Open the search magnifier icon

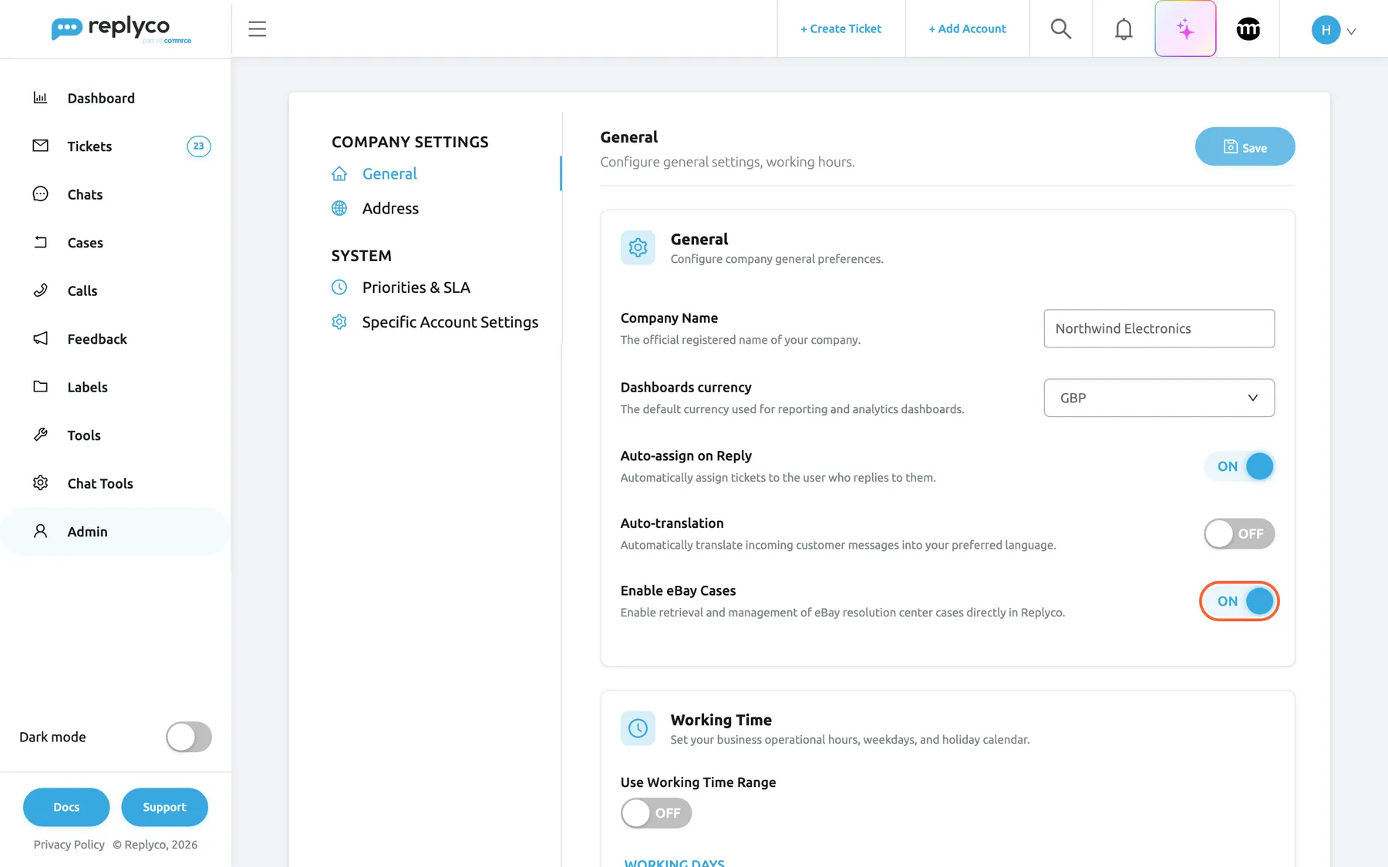(x=1061, y=29)
